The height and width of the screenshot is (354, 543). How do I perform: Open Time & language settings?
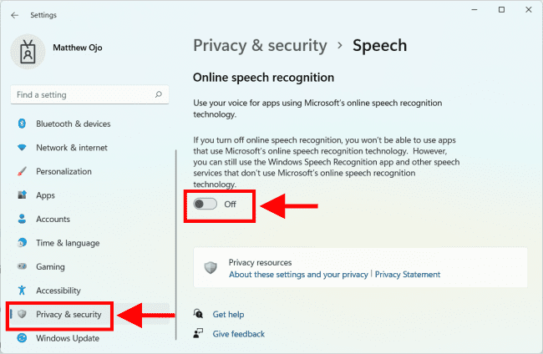pyautogui.click(x=68, y=243)
